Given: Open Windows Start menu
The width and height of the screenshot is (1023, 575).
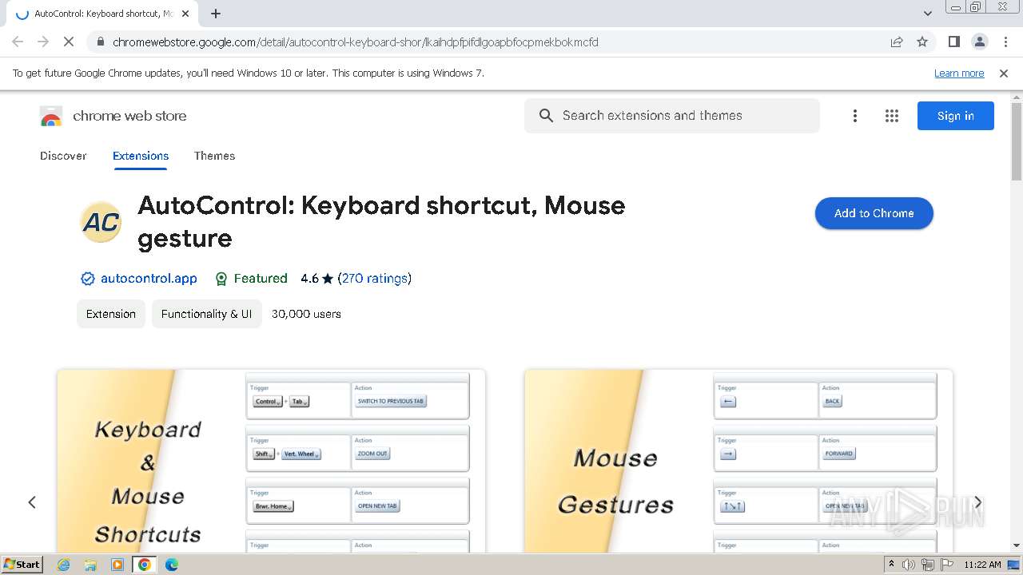Looking at the screenshot, I should click(x=22, y=564).
